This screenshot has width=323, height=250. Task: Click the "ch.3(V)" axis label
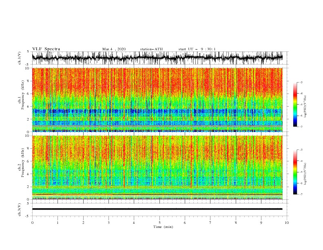click(x=20, y=210)
